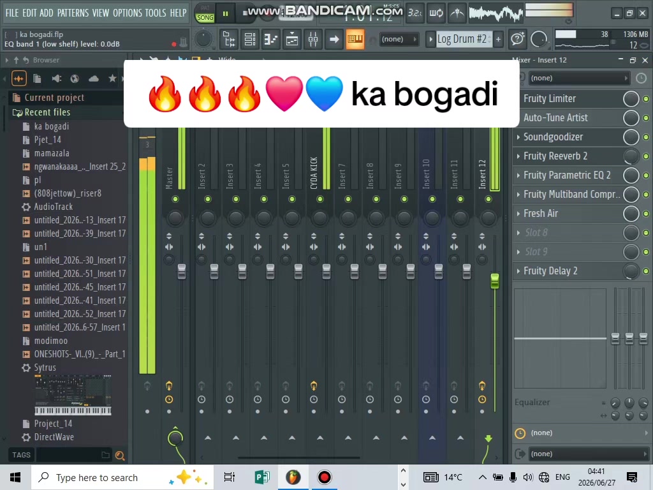Screen dimensions: 653x490
Task: Open the Piano roll icon
Action: point(271,40)
